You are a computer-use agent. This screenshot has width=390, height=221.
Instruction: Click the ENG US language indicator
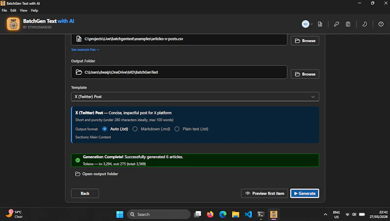336,215
